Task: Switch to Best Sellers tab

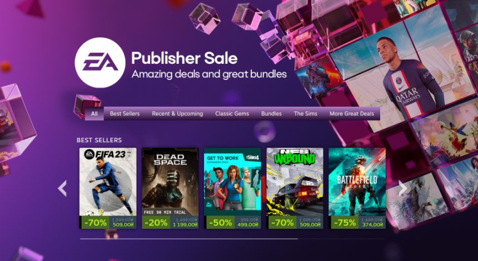Action: point(125,114)
